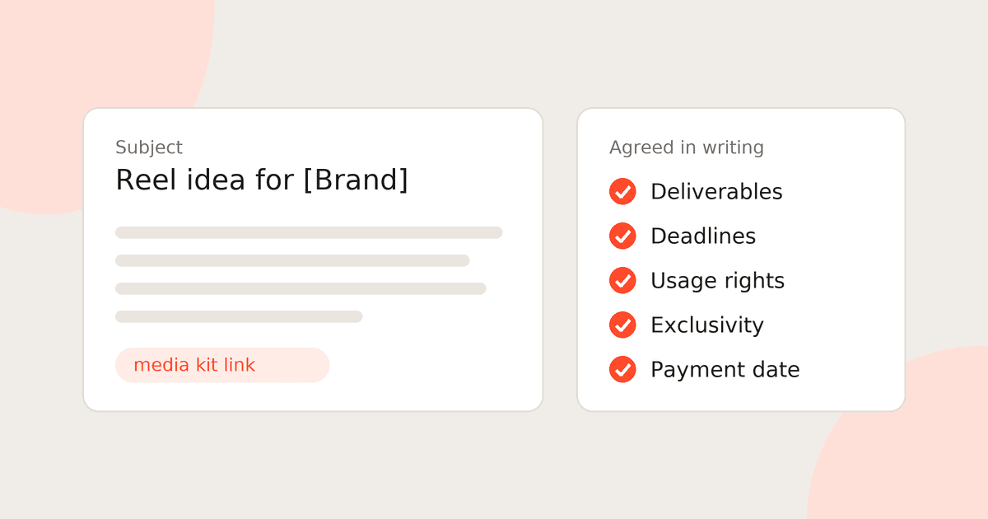Toggle the Exclusivity checkmark
This screenshot has height=519, width=988.
[622, 325]
